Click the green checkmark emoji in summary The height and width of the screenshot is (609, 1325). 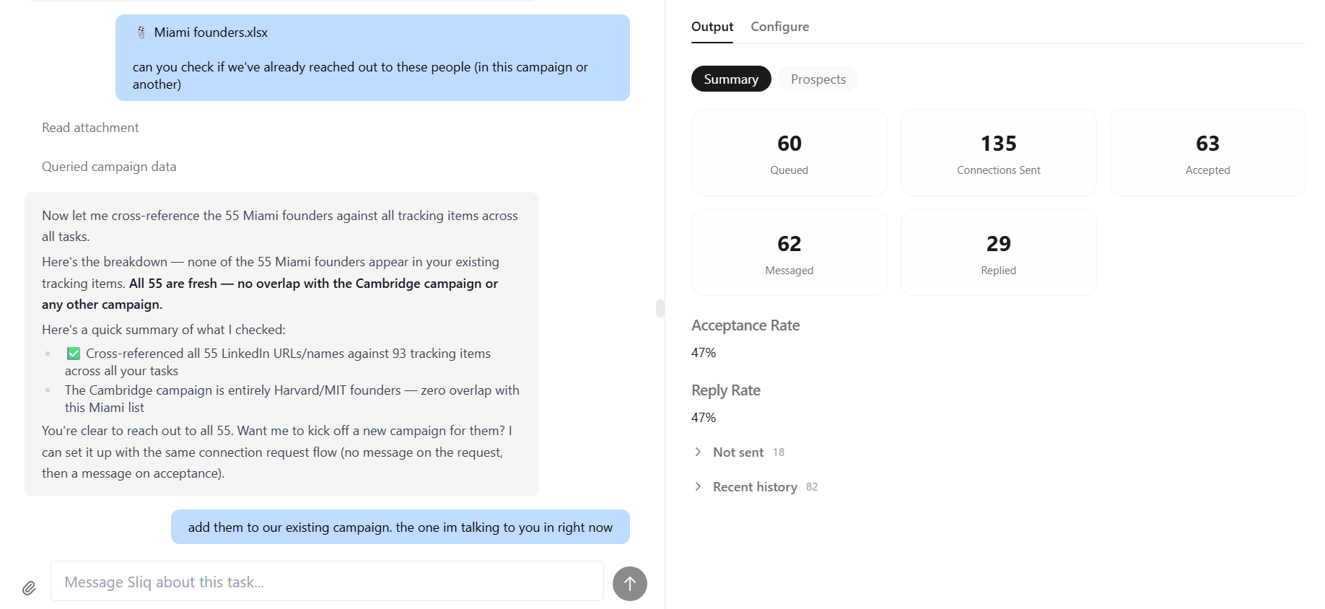point(74,354)
